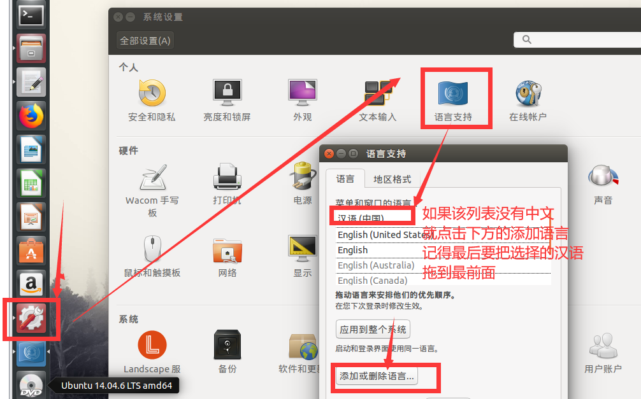Image resolution: width=641 pixels, height=399 pixels.
Task: Open Language Support (语言支持) icon
Action: [x=453, y=101]
